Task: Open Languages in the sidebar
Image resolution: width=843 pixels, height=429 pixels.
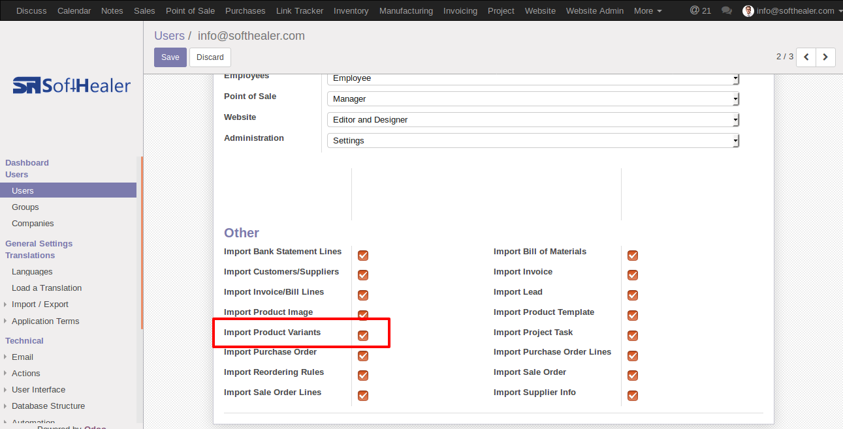Action: click(x=32, y=272)
